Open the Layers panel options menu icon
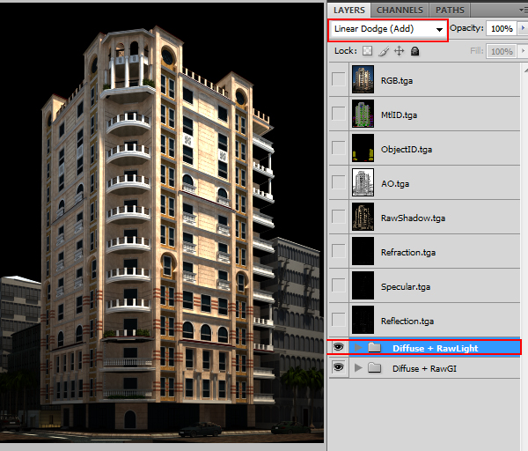This screenshot has width=528, height=451. pyautogui.click(x=524, y=10)
